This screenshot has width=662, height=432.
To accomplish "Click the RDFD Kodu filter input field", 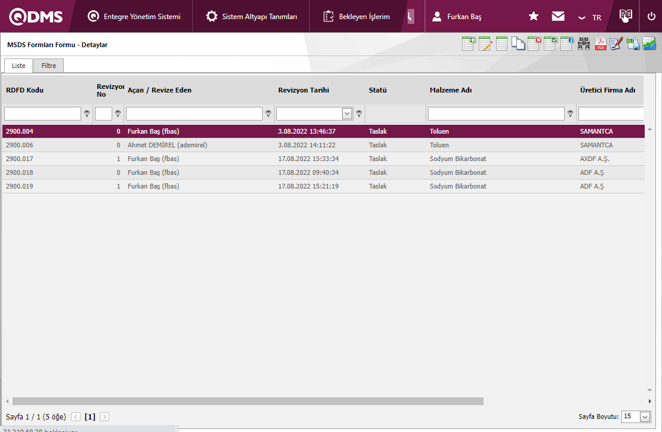I will [42, 113].
